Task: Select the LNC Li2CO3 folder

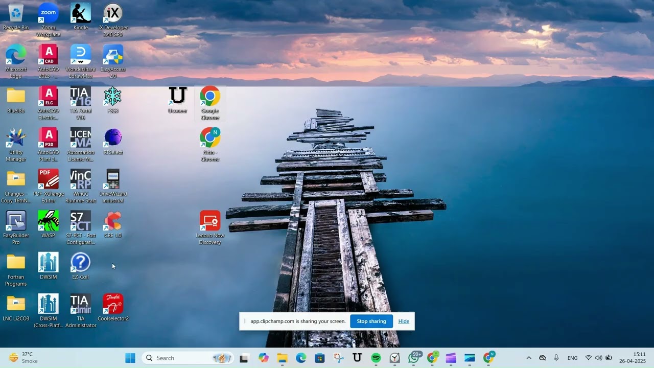Action: coord(16,308)
